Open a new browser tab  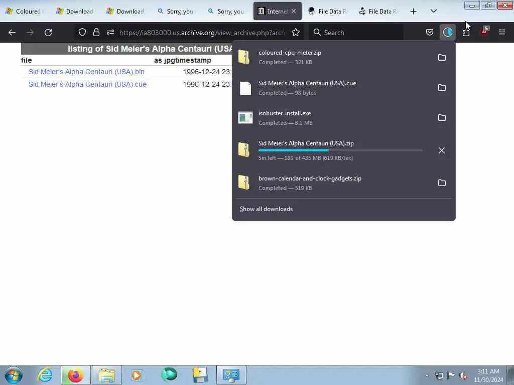coord(414,12)
